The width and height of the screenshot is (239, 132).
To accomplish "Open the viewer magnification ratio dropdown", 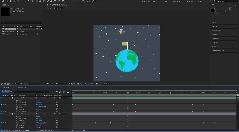I will click(49, 84).
